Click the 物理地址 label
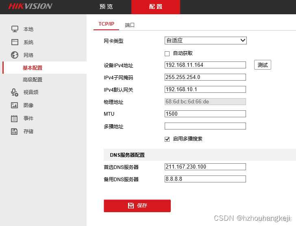The image size is (296, 226). (x=113, y=102)
